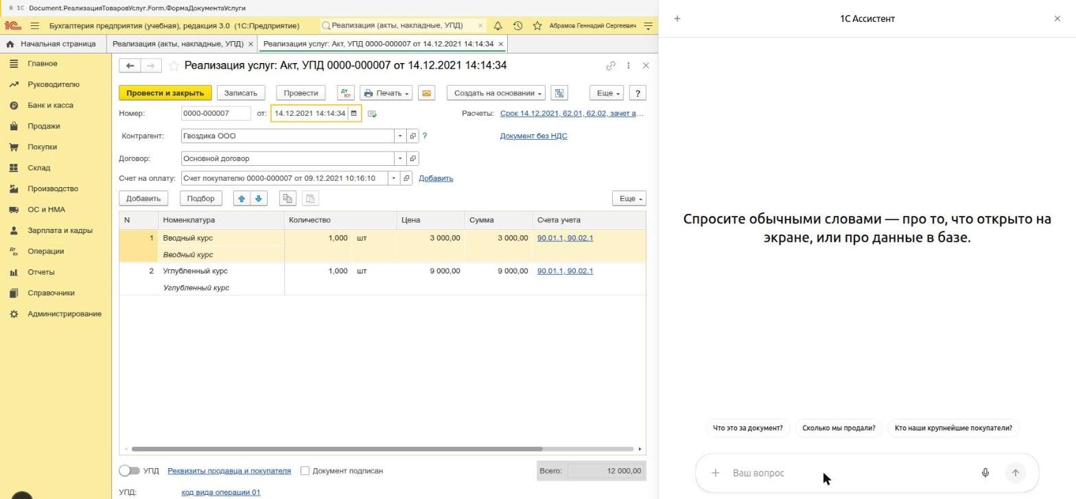This screenshot has height=499, width=1076.
Task: Go back with left arrow button
Action: pyautogui.click(x=130, y=66)
